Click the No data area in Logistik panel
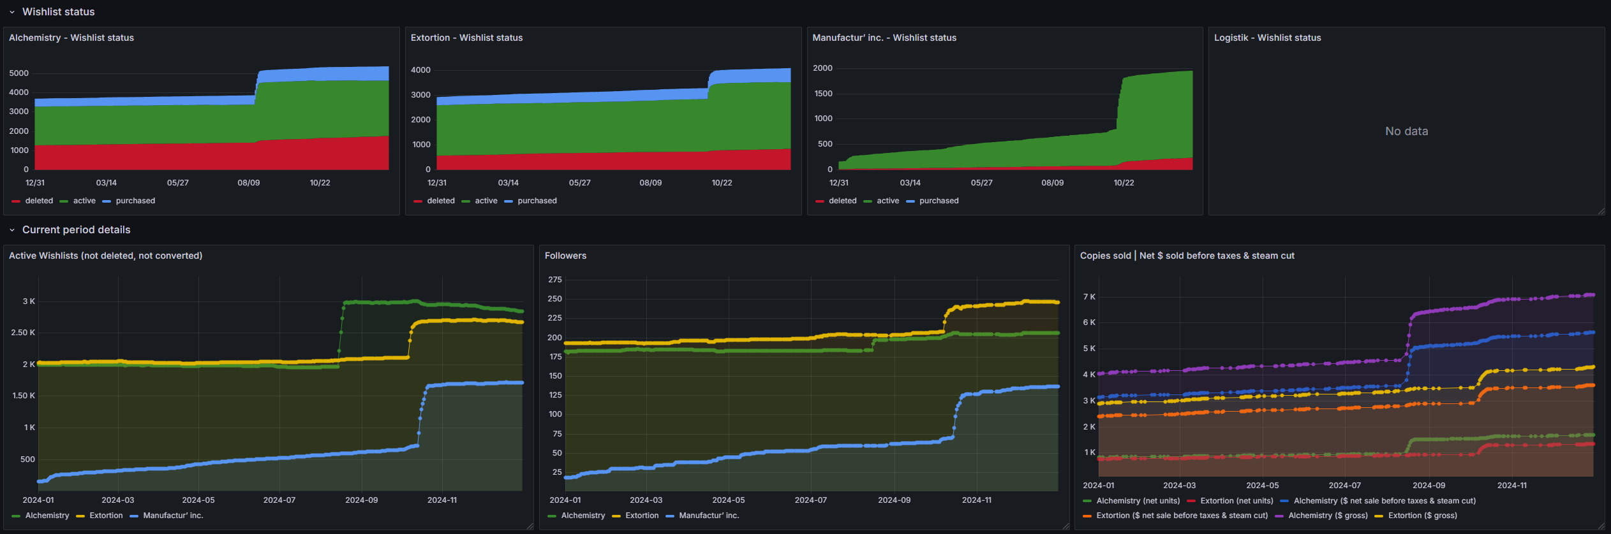The width and height of the screenshot is (1611, 534). (x=1406, y=131)
